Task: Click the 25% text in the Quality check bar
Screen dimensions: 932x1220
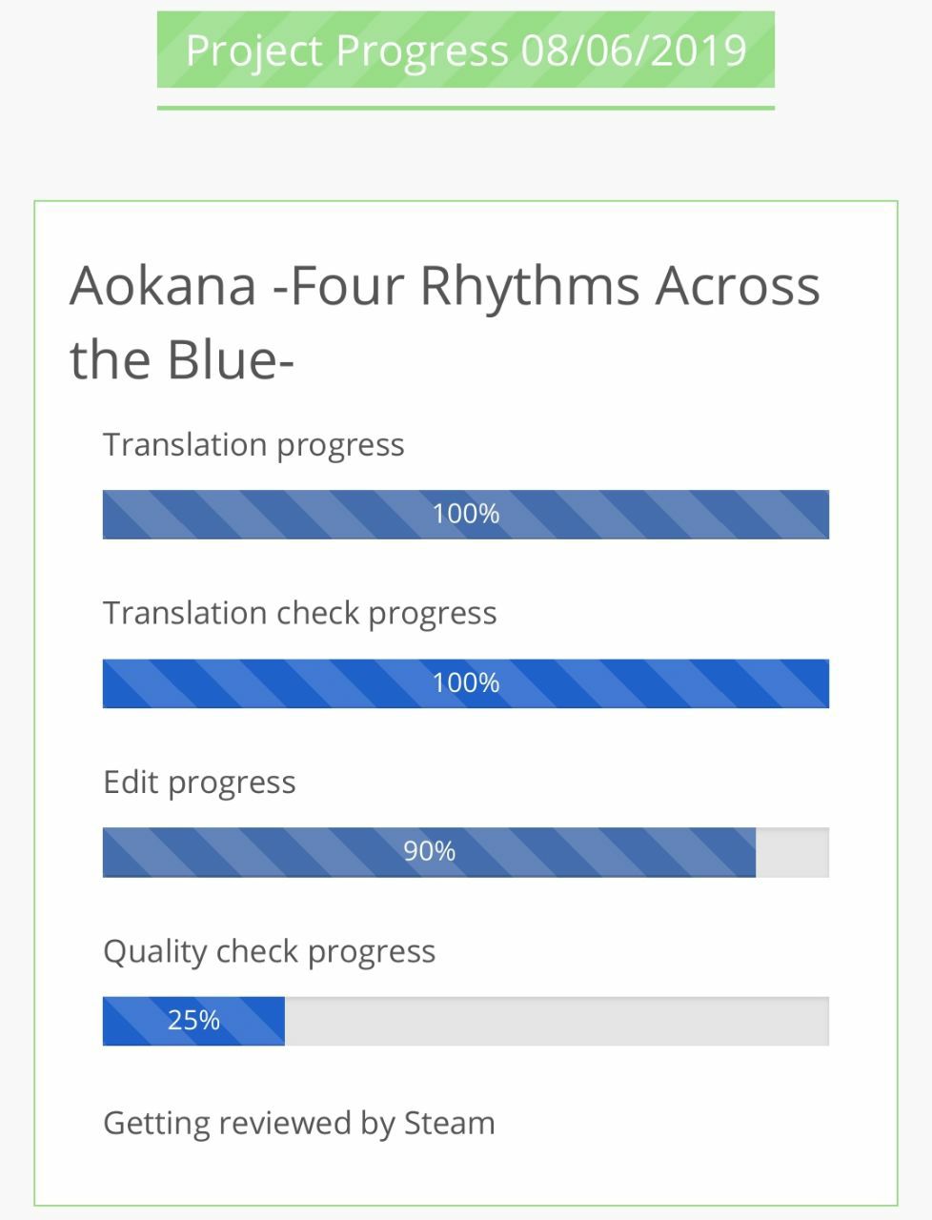Action: pyautogui.click(x=193, y=1021)
